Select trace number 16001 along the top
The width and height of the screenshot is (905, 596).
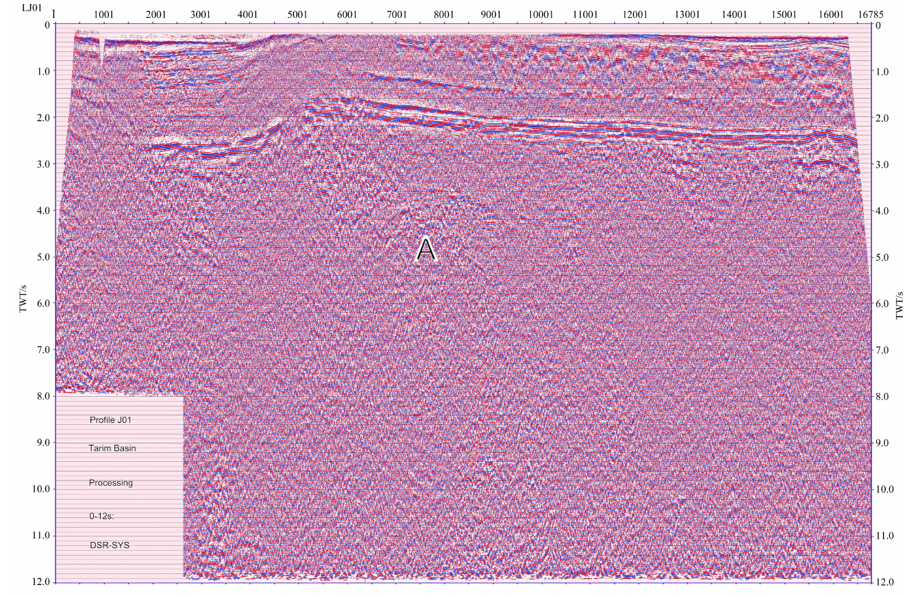(x=830, y=14)
